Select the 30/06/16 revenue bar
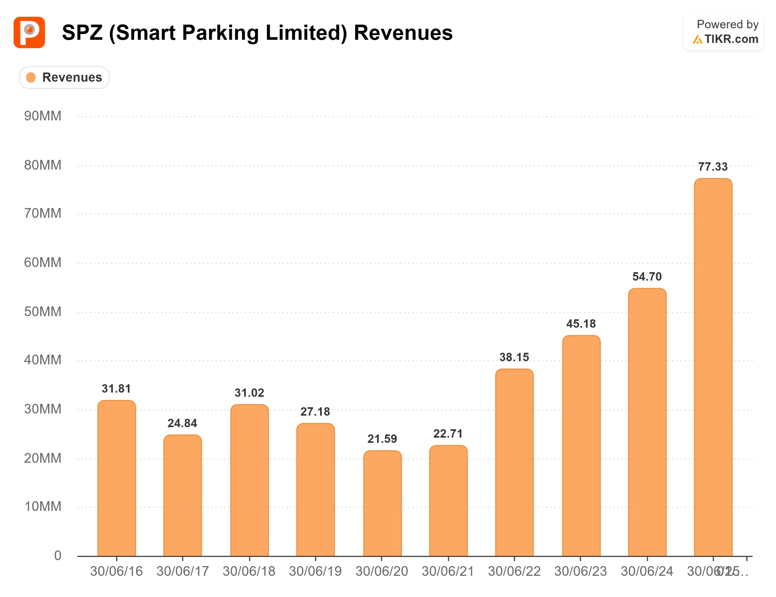Screen dimensions: 776x597 [x=116, y=478]
